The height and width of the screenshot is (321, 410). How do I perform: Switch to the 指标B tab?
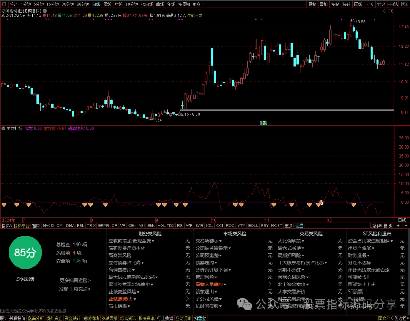click(x=376, y=226)
